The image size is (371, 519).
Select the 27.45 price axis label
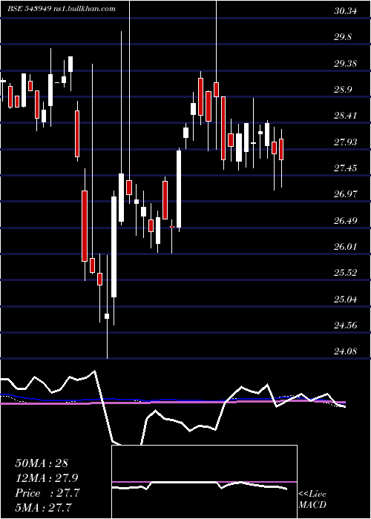[x=346, y=168]
